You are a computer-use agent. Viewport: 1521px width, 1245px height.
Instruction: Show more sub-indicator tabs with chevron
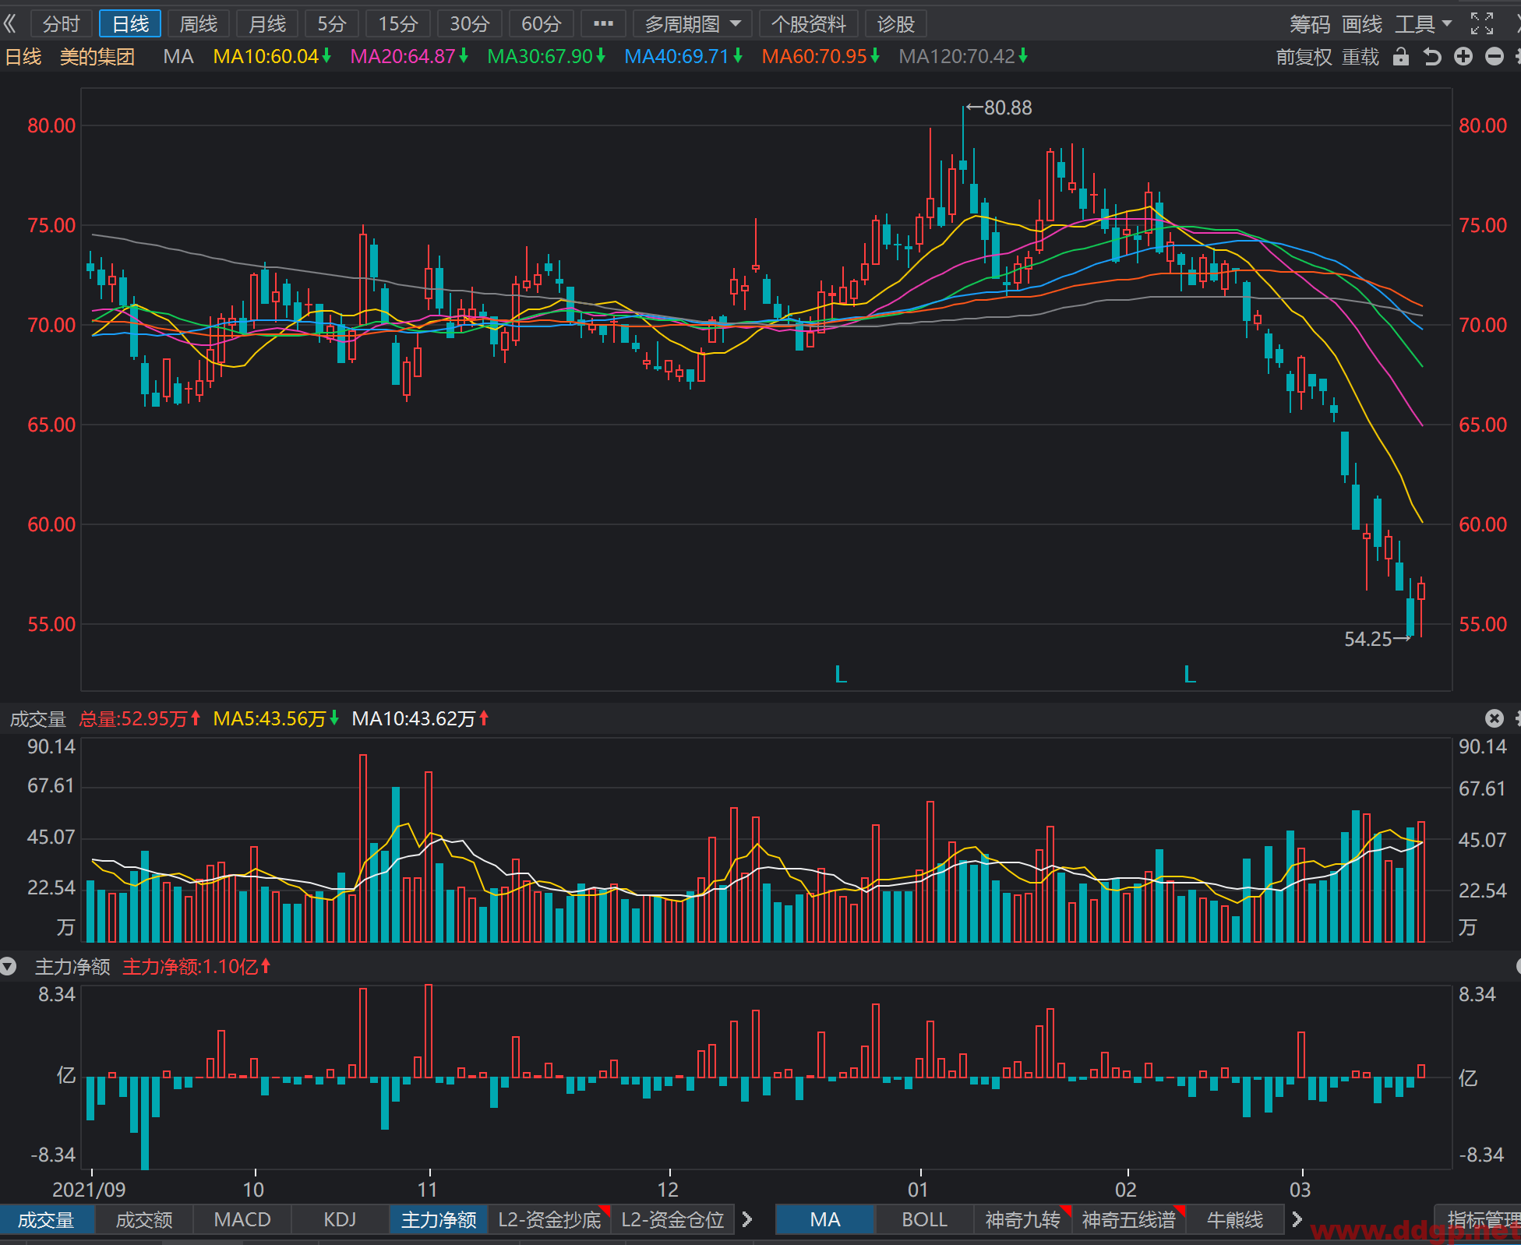tap(747, 1219)
